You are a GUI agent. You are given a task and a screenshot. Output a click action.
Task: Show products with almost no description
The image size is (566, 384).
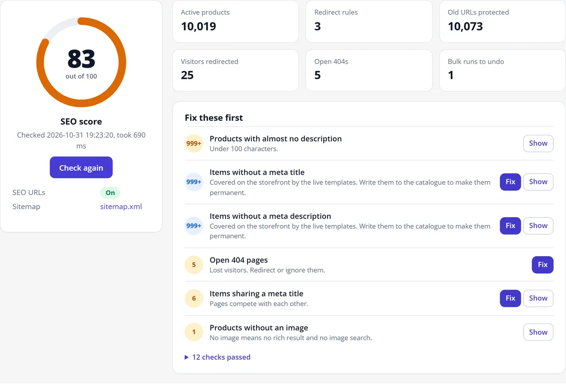[538, 143]
